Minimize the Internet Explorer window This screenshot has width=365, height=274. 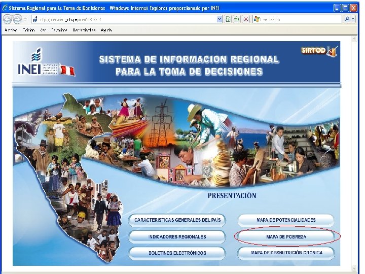pos(337,8)
